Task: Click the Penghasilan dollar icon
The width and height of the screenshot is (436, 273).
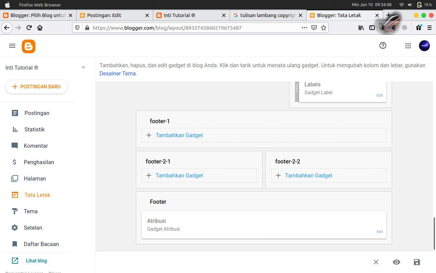Action: tap(14, 162)
